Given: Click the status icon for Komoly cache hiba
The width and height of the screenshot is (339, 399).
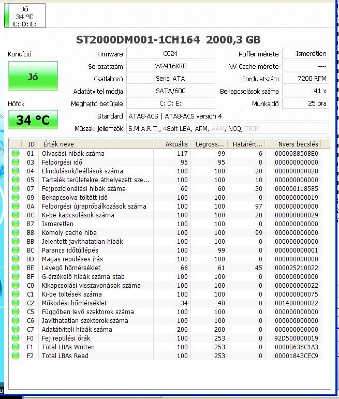Looking at the screenshot, I should coord(16,232).
